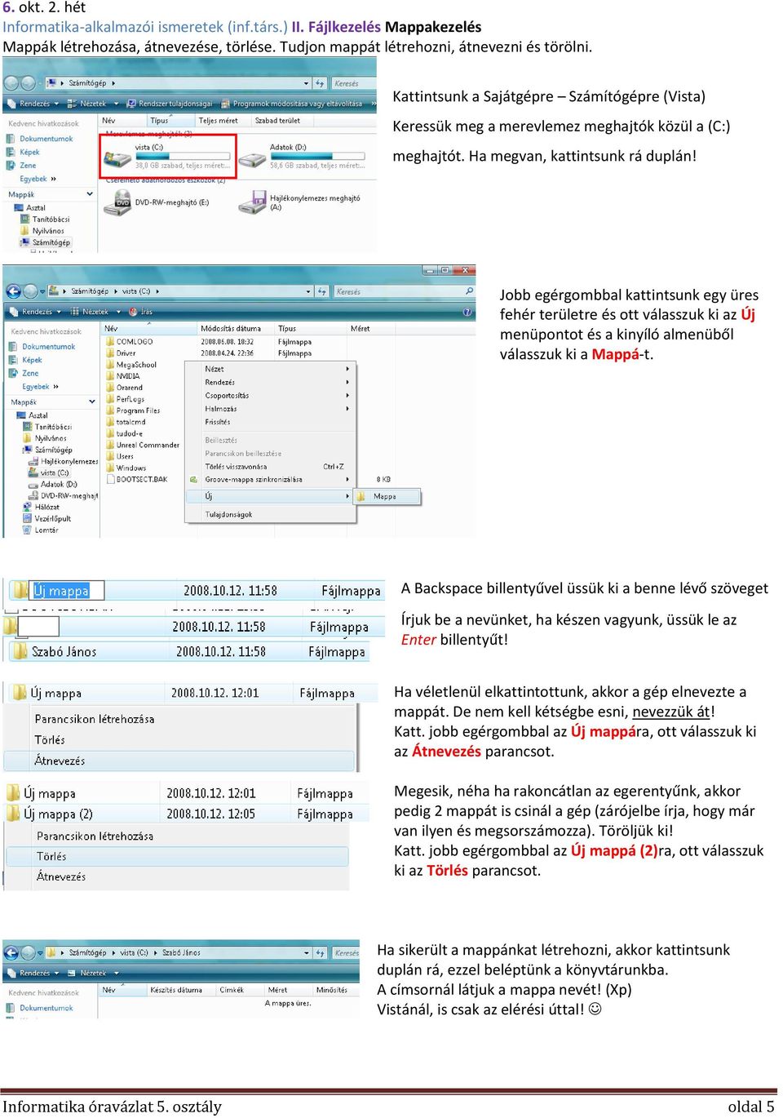
Task: Open Rendezés dropdown in the Számítógép window
Action: [x=34, y=104]
